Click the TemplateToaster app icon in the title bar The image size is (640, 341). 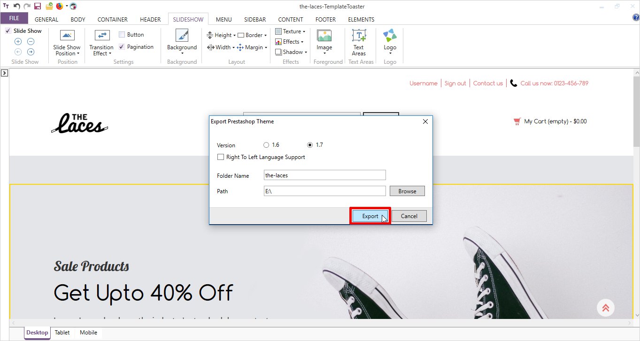click(6, 6)
